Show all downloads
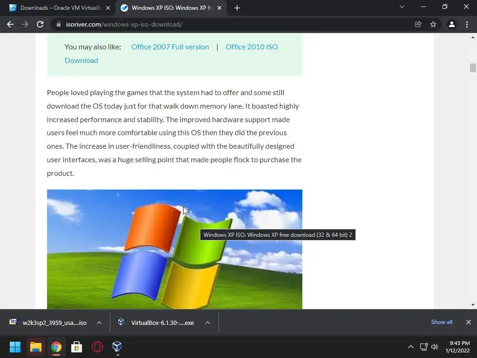Viewport: 477px width, 358px height. click(442, 322)
